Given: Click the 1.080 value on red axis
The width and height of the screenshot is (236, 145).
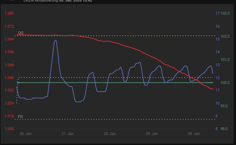Looking at the screenshot, I should tap(9, 13).
